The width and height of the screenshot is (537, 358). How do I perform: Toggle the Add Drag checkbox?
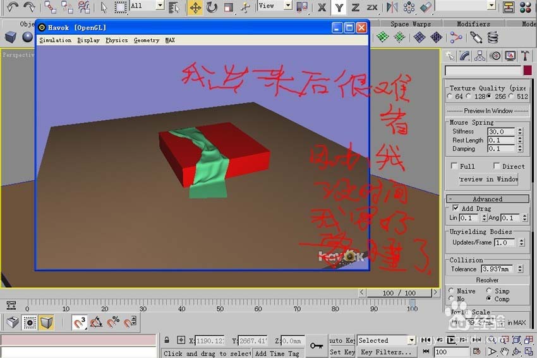click(x=456, y=208)
